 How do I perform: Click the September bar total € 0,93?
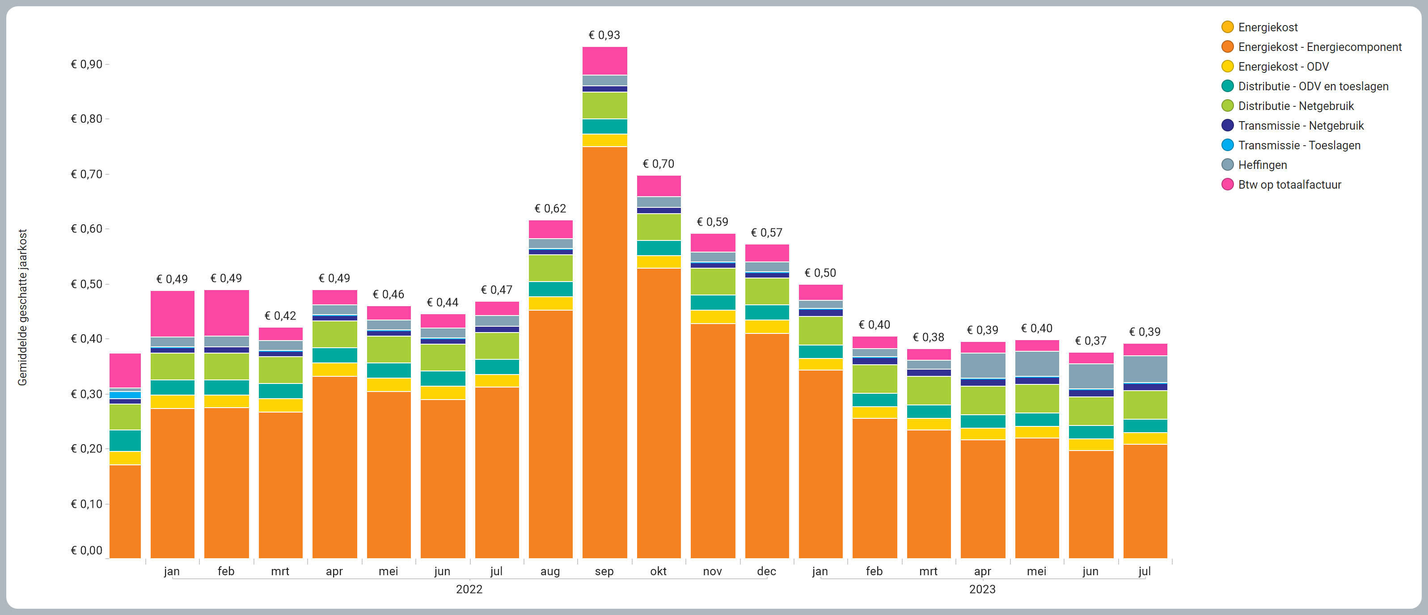click(x=604, y=35)
